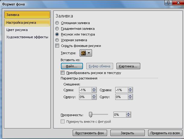Decrease the Сверху offset with down arrow
184x139 pixels.
(x=94, y=98)
